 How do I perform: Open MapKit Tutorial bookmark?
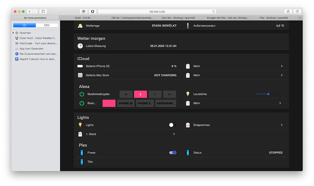tap(35, 59)
